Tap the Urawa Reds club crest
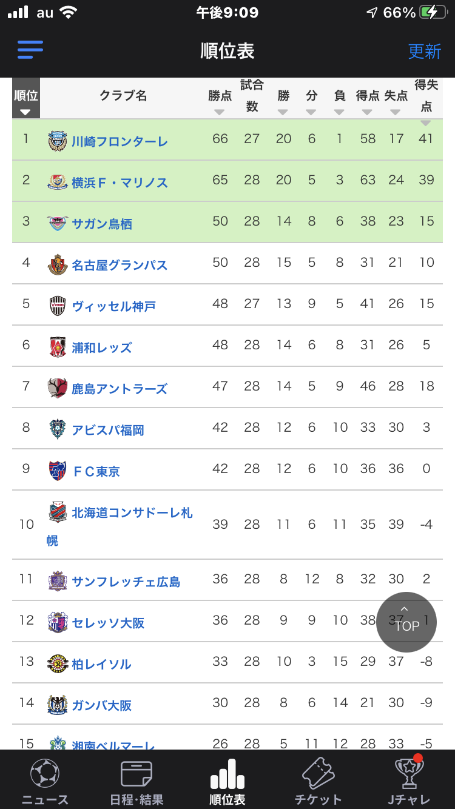 click(x=57, y=347)
